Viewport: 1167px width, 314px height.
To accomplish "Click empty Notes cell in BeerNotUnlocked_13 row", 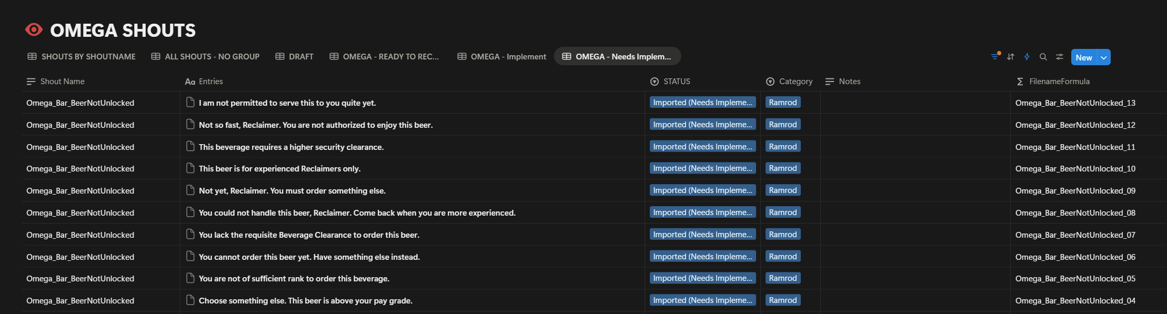I will point(915,103).
